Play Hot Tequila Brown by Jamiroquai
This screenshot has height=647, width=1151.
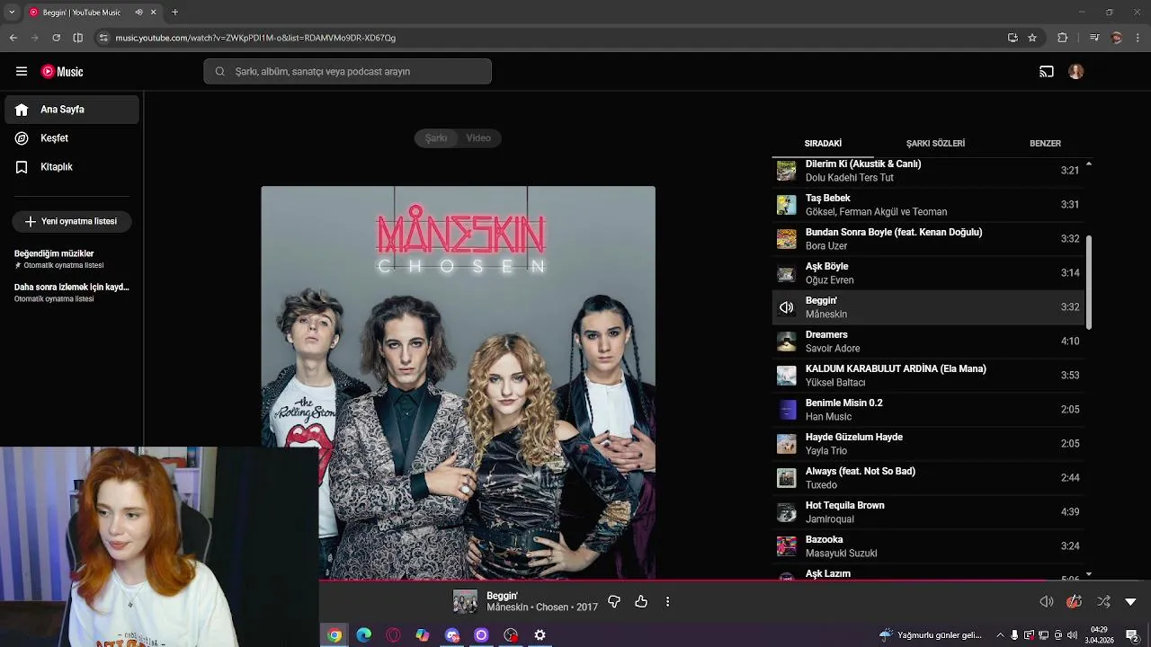point(928,512)
